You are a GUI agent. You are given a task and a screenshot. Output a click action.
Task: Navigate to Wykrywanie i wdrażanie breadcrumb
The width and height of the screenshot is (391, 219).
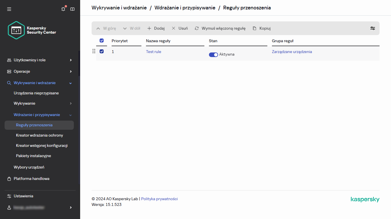pos(119,8)
